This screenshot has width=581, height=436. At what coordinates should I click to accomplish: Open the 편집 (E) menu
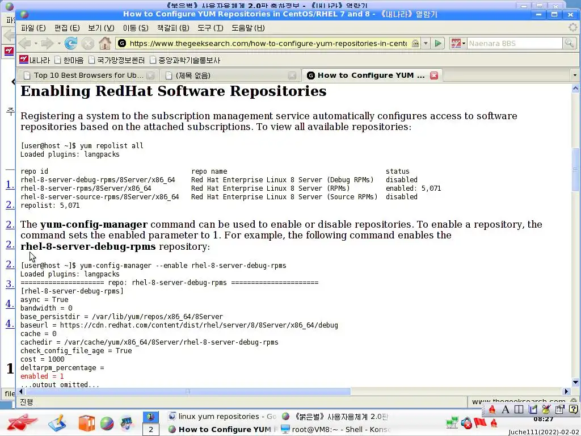pyautogui.click(x=67, y=28)
